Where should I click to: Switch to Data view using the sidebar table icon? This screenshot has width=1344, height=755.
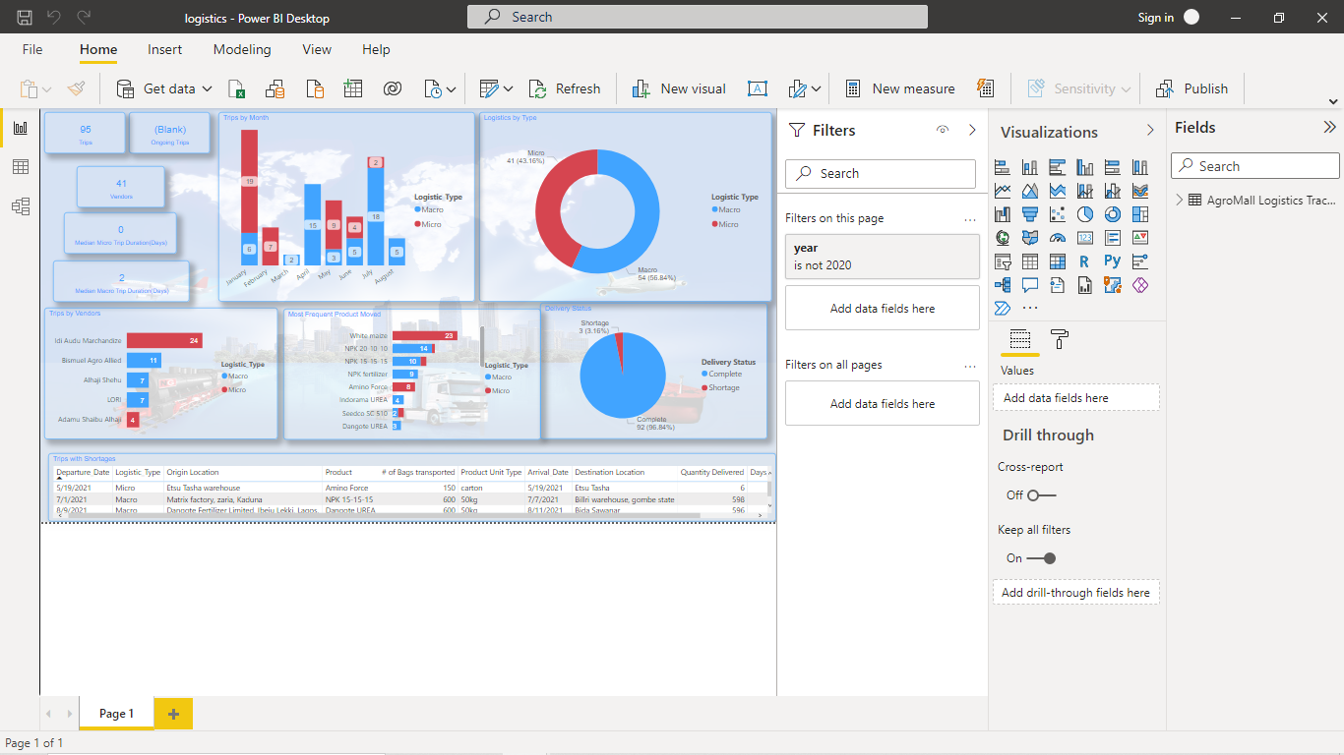(20, 166)
